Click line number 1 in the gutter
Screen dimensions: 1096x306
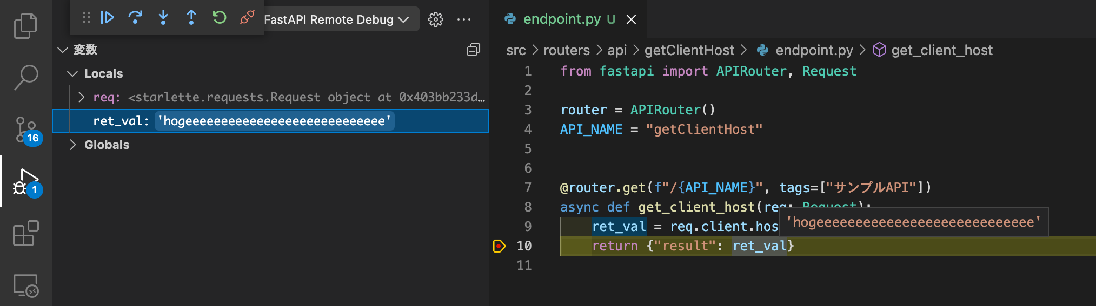pyautogui.click(x=528, y=71)
